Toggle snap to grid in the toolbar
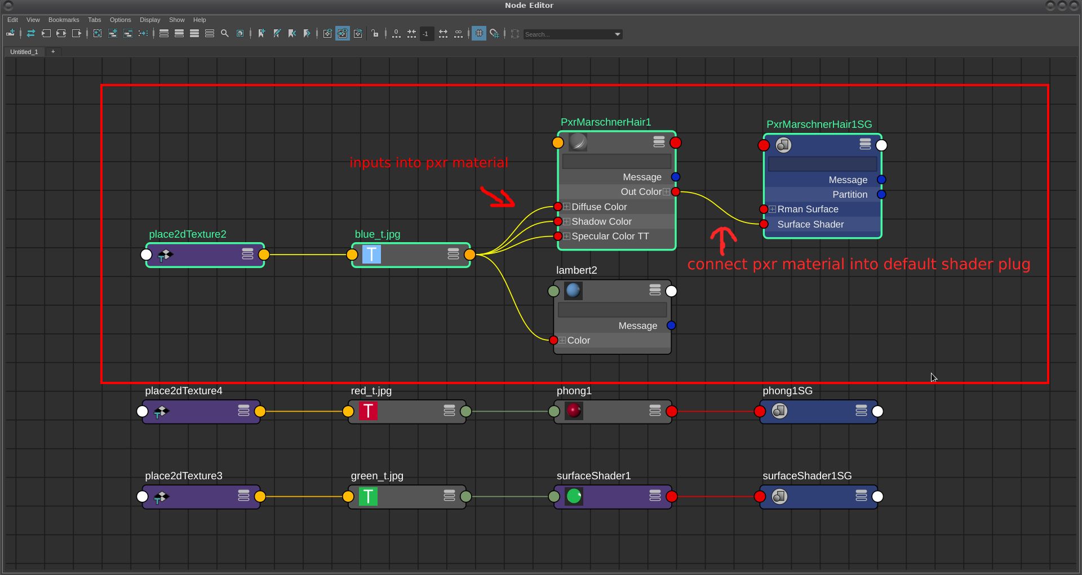This screenshot has height=575, width=1082. click(x=495, y=33)
